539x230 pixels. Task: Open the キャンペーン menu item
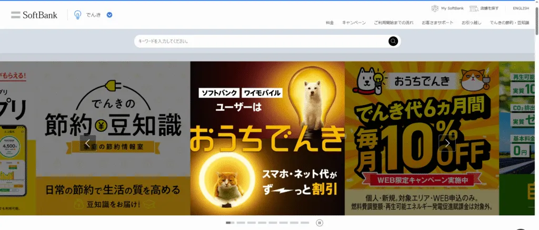[x=354, y=23]
